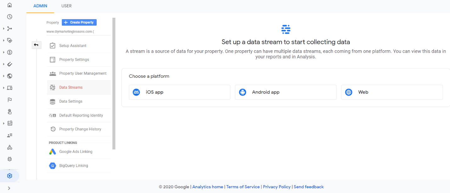Choose the iOS app platform
450x193 pixels.
pyautogui.click(x=179, y=92)
